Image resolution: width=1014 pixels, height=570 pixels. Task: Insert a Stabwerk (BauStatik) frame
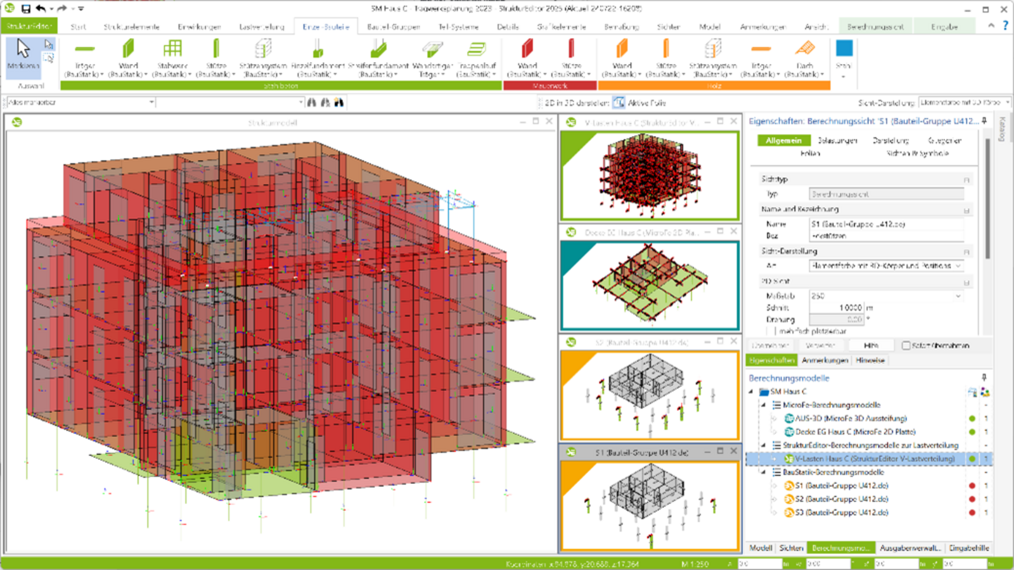tap(172, 58)
